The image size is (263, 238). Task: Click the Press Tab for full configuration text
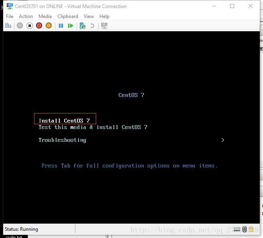coord(129,166)
